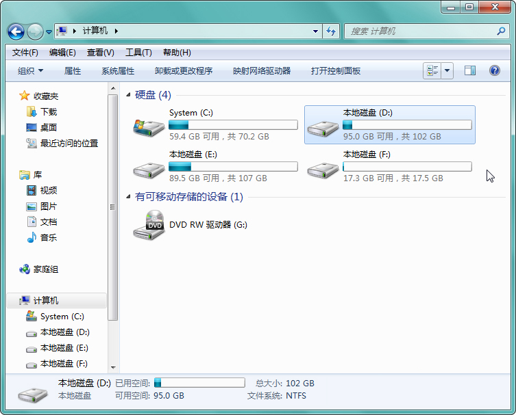516x415 pixels.
Task: Select the System (C:) drive icon
Action: click(149, 127)
